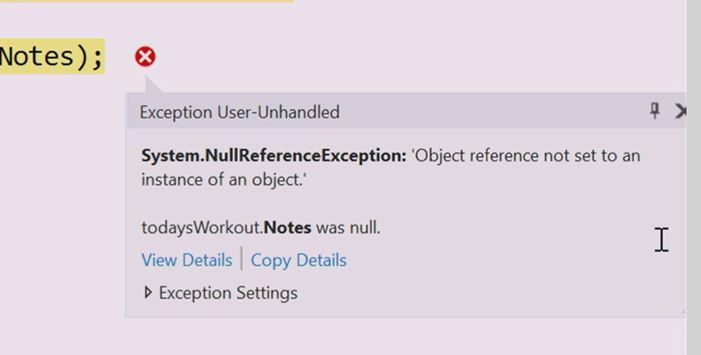Screen dimensions: 701x355
Task: Click the Exception User-Unhandled title bar
Action: [x=411, y=111]
